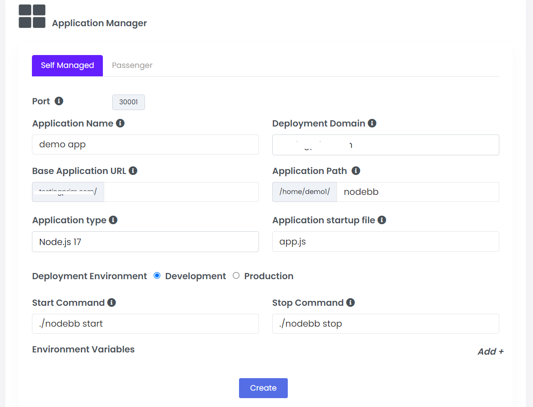Open the Application type dropdown showing Node.js 17
Viewport: 533px width, 407px height.
click(145, 242)
